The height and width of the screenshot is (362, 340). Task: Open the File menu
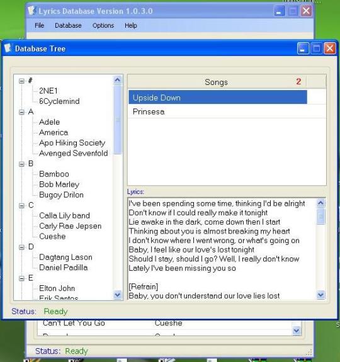39,25
